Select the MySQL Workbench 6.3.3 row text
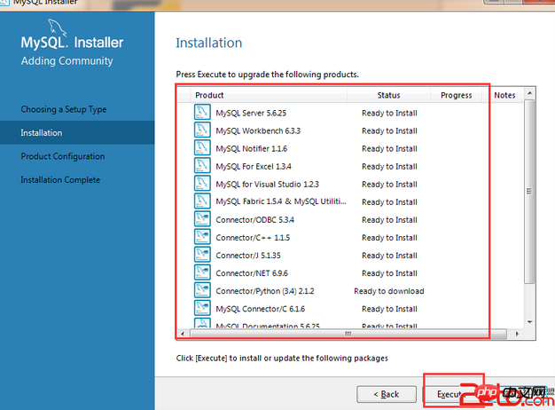Viewport: 555px width, 410px height. pyautogui.click(x=258, y=130)
